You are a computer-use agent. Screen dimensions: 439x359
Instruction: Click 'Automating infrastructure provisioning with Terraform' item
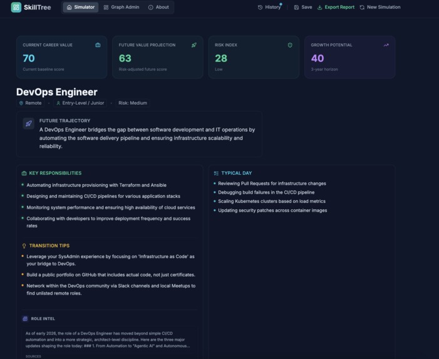[96, 185]
